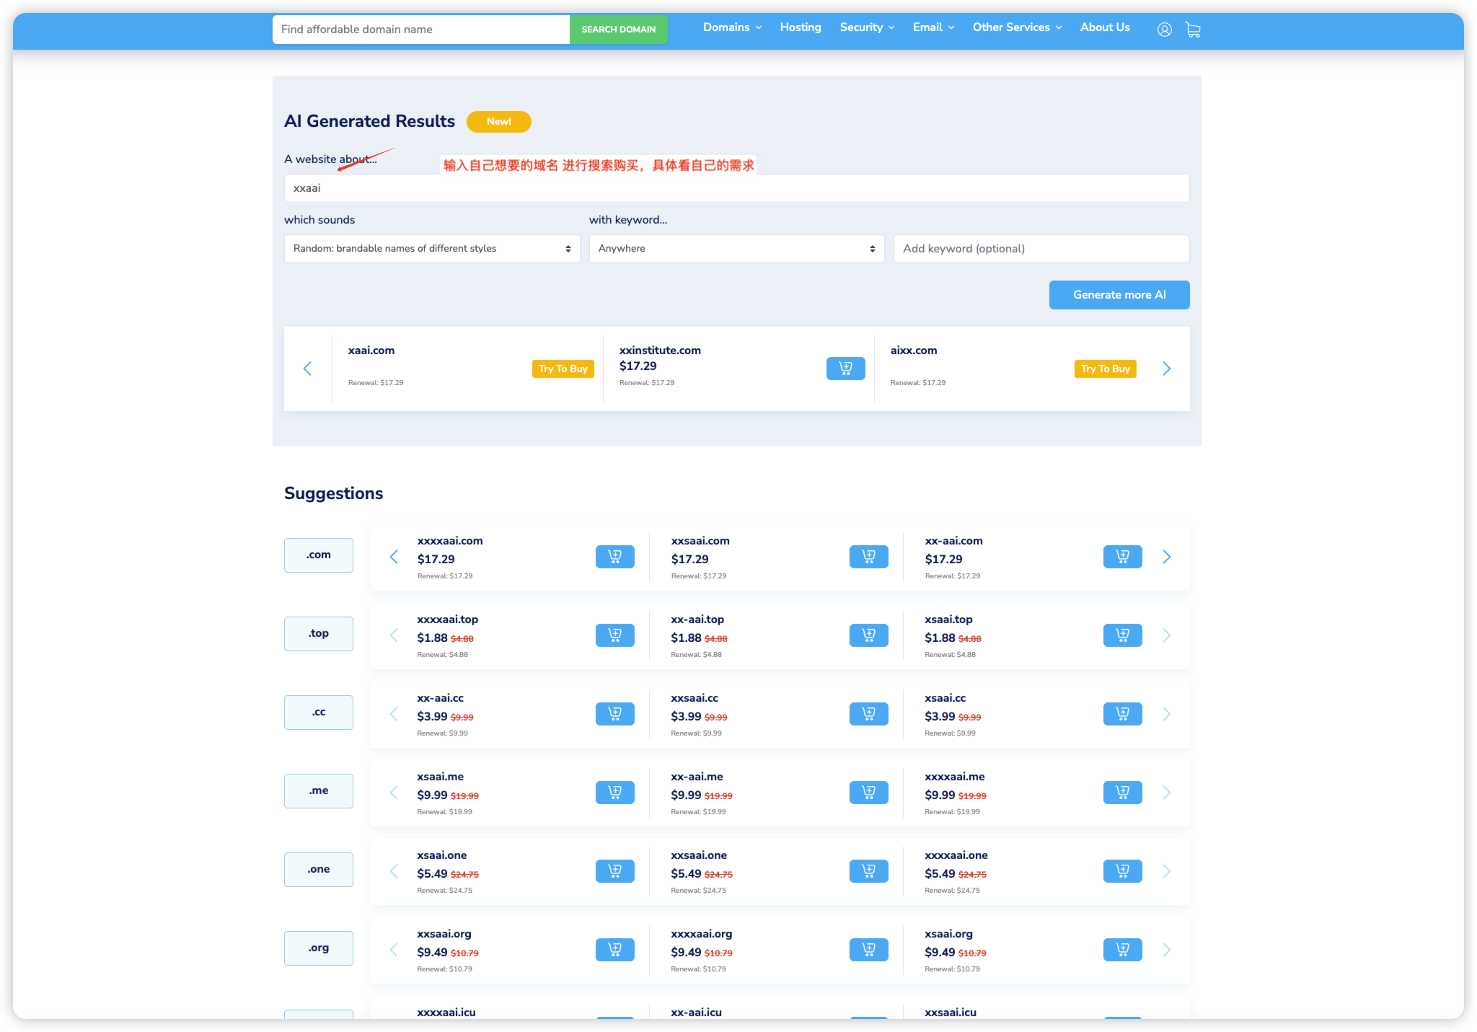Add xxxxaai.com to cart
The height and width of the screenshot is (1032, 1477).
pyautogui.click(x=614, y=557)
